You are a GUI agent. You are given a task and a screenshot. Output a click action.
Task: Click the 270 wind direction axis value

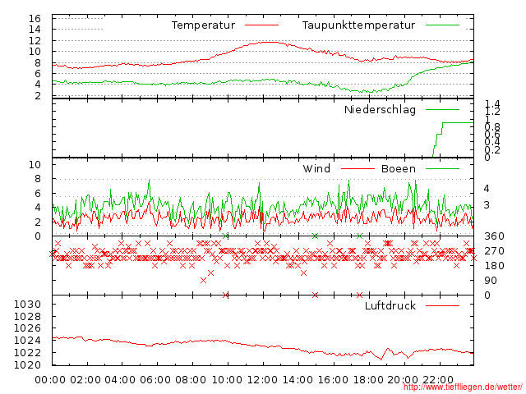tap(494, 251)
